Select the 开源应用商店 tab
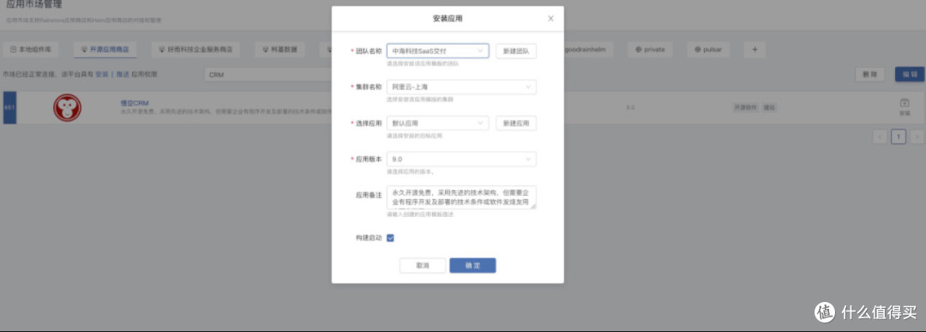 click(x=105, y=50)
